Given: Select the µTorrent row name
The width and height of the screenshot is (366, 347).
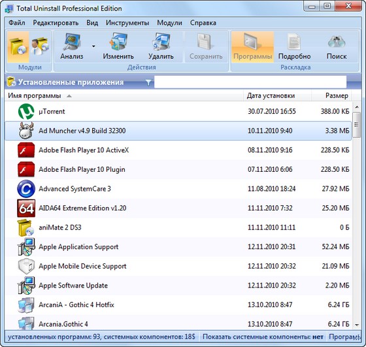Looking at the screenshot, I should (52, 111).
